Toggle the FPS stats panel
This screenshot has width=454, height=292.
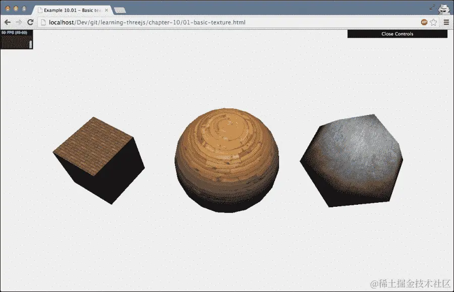[x=17, y=39]
